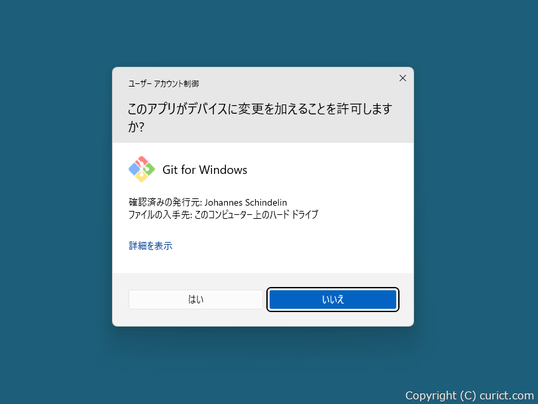Select the Git for Windows app name
This screenshot has height=404, width=538.
click(x=205, y=170)
